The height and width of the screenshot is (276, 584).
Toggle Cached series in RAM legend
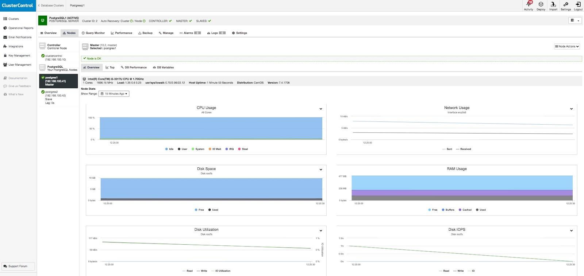click(465, 210)
